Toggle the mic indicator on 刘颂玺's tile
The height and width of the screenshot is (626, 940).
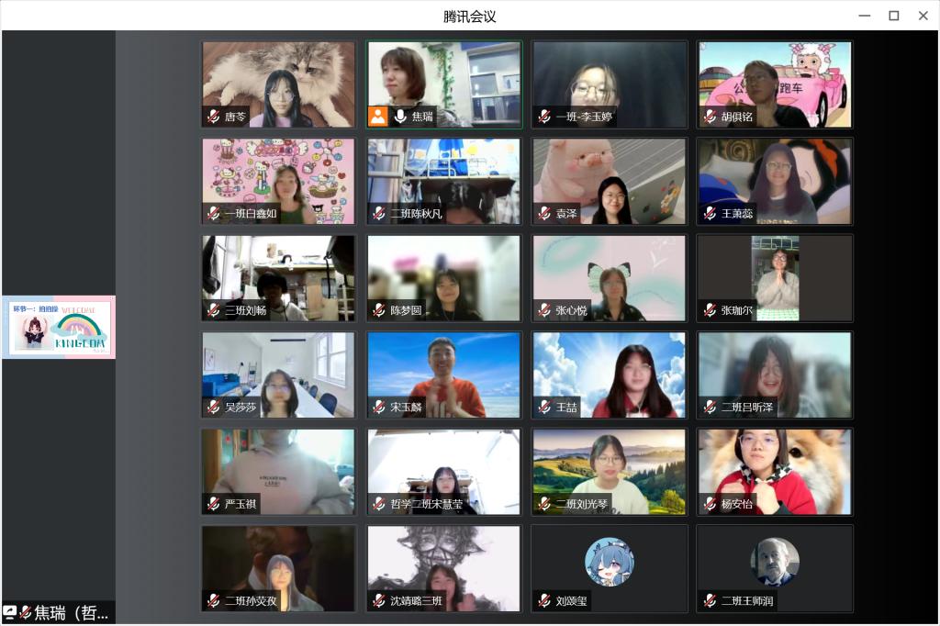coord(544,601)
